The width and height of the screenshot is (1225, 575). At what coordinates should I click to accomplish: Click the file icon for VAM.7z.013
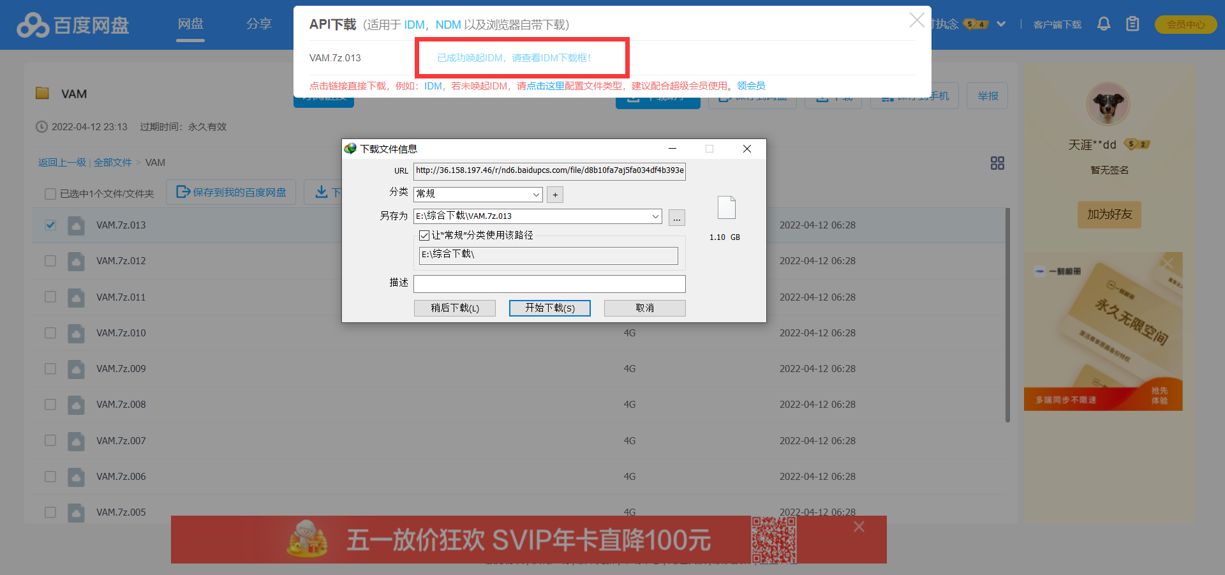76,225
